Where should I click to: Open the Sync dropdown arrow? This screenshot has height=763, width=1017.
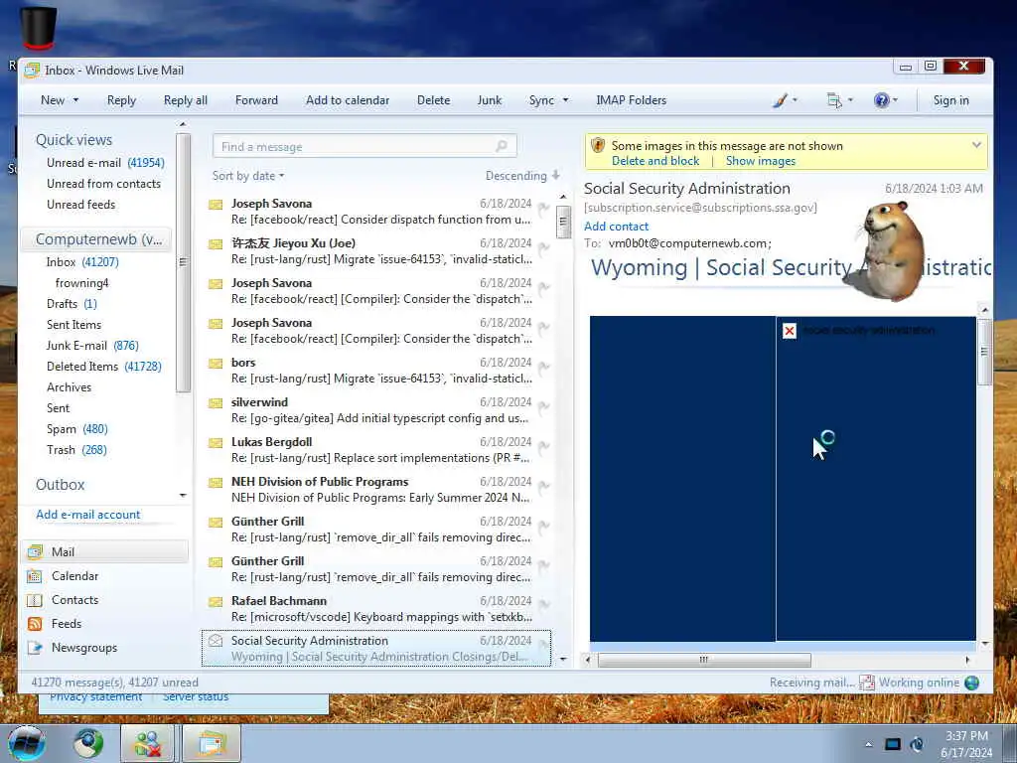(x=565, y=100)
